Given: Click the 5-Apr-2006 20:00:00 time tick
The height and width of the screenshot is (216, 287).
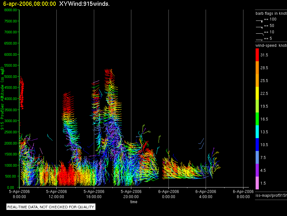Looking at the screenshot, I should [131, 194].
